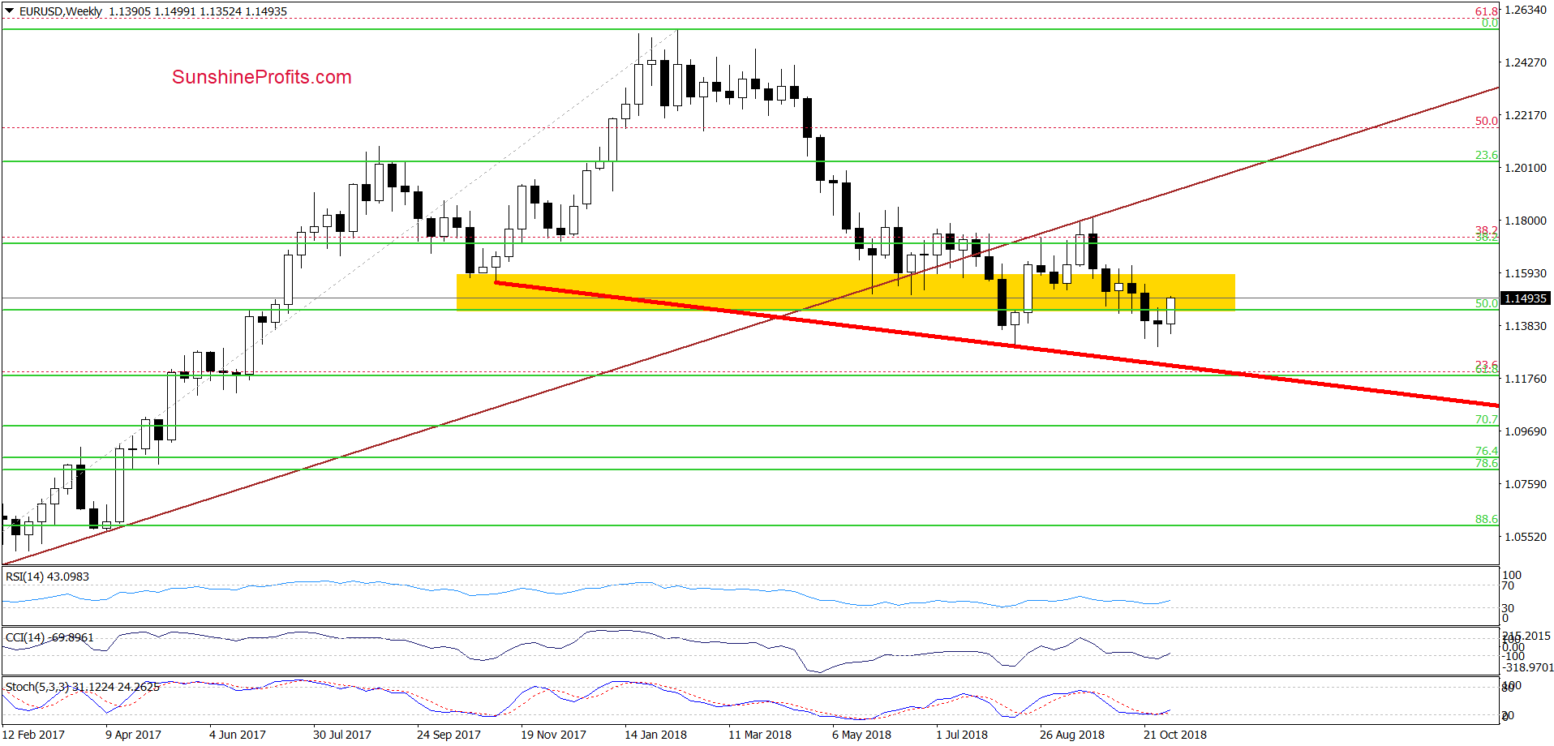Click the 1.20100 price axis label

pos(1526,168)
